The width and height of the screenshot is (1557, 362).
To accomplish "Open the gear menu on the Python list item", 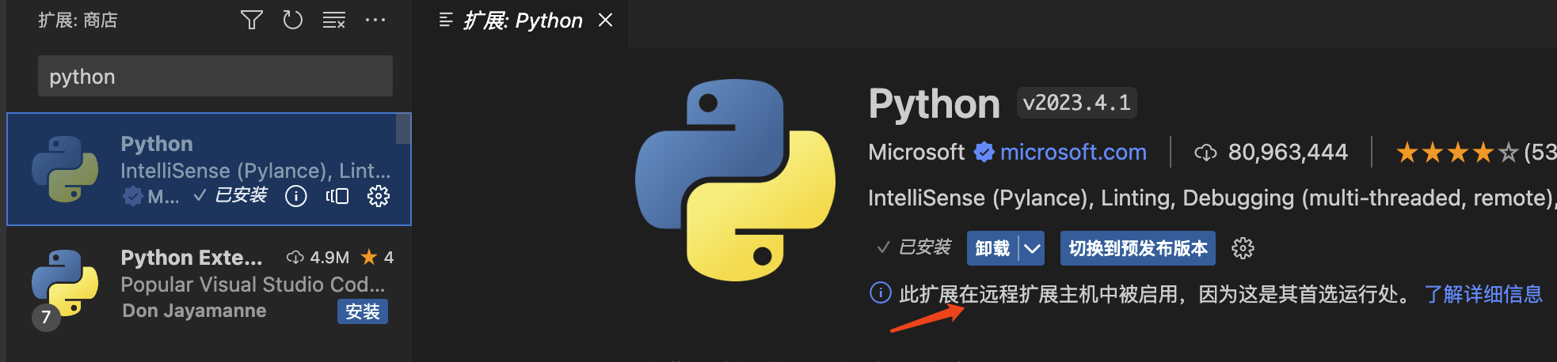I will tap(379, 196).
